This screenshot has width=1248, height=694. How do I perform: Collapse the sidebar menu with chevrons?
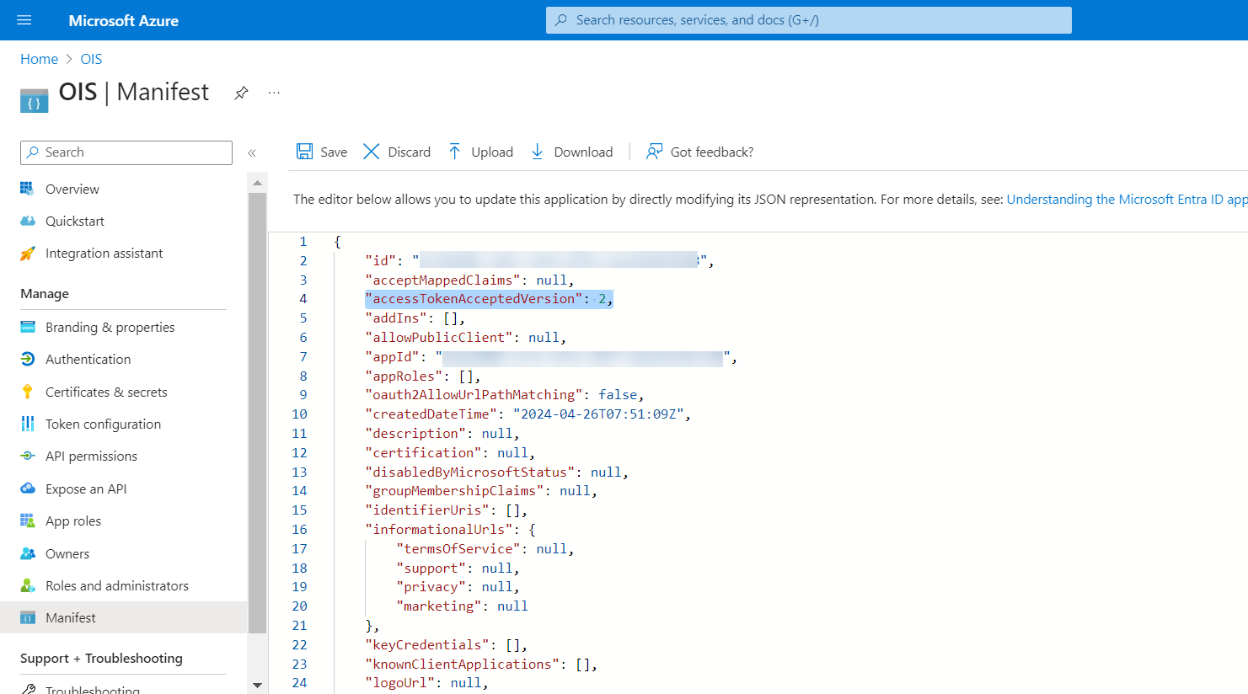click(252, 152)
